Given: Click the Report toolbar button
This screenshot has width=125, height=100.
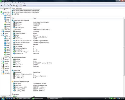Looking at the screenshot, I should click(23, 5).
